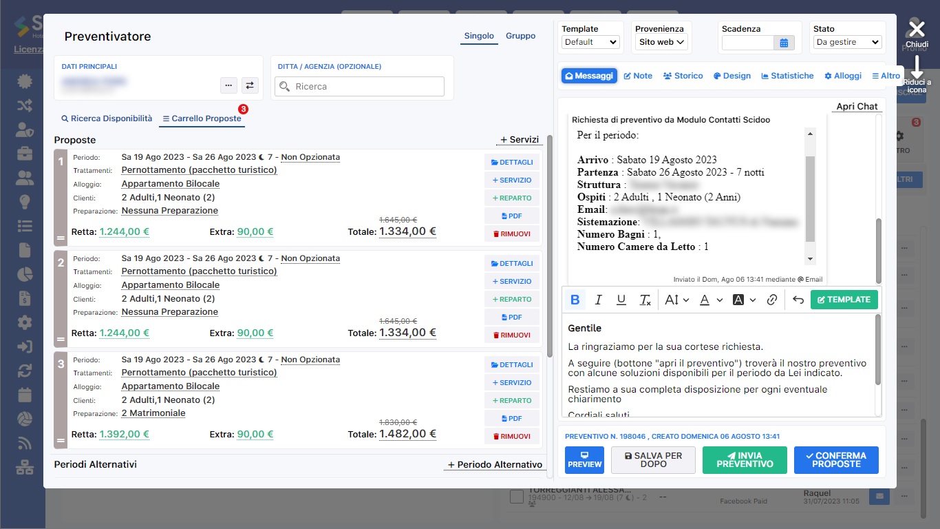Switch to the Alloggi tab
940x529 pixels.
click(x=843, y=76)
